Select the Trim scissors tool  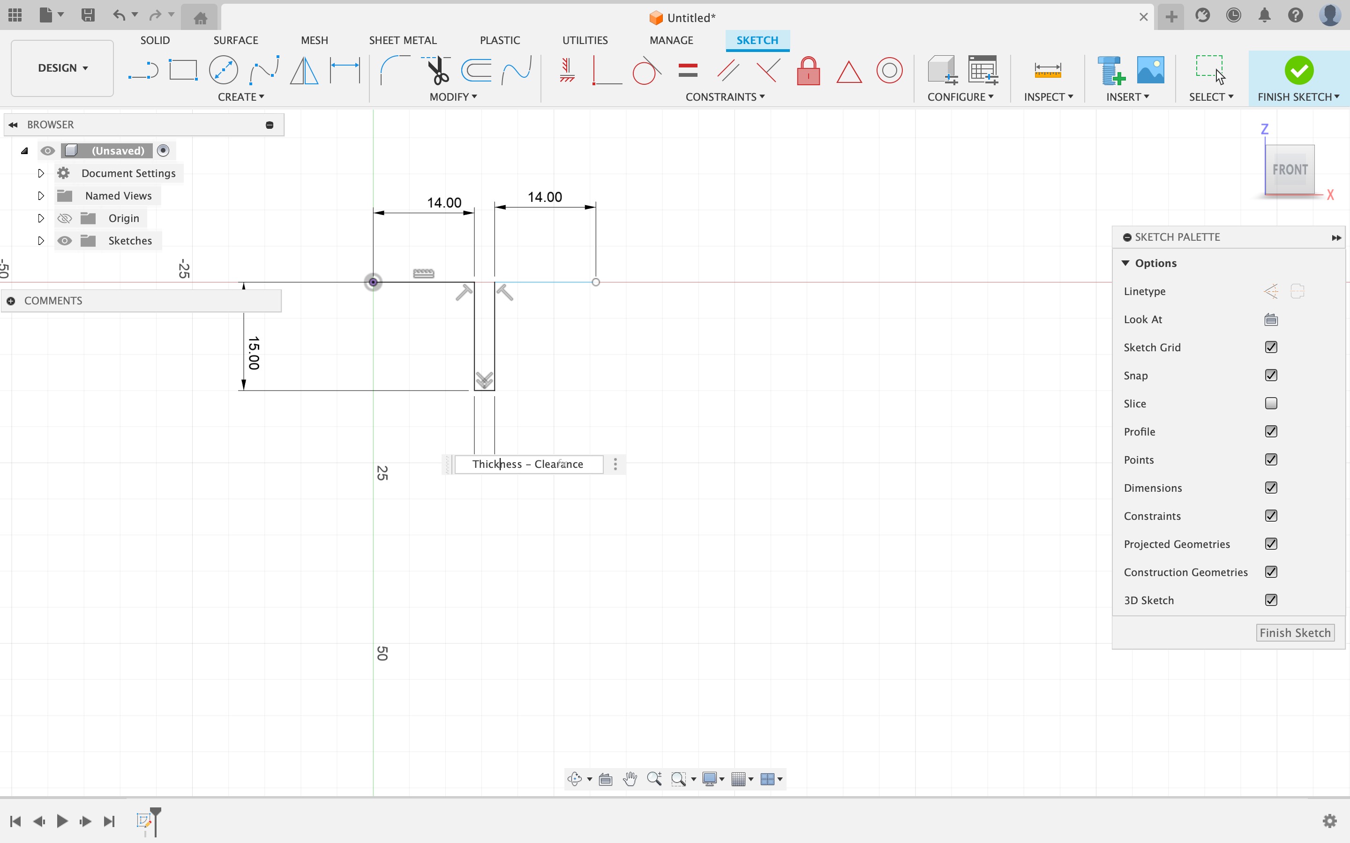click(x=437, y=71)
